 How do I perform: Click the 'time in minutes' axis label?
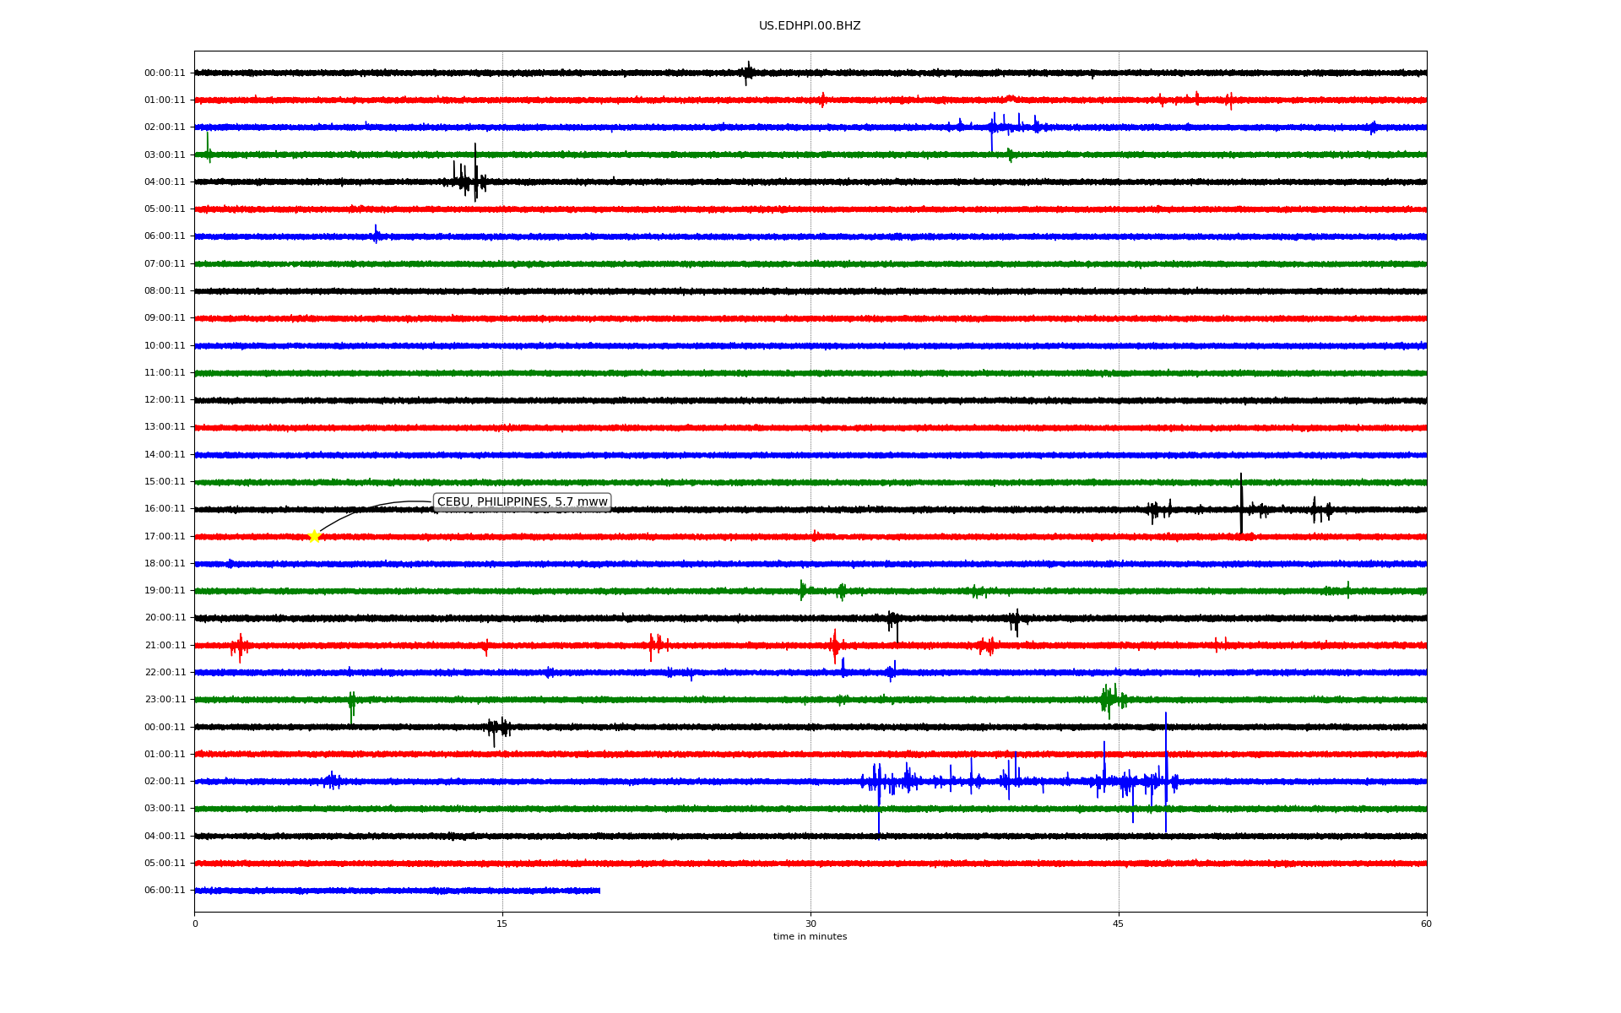click(x=810, y=937)
